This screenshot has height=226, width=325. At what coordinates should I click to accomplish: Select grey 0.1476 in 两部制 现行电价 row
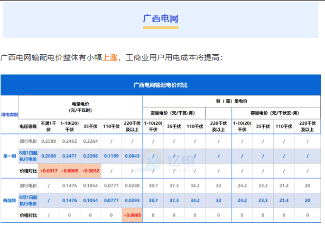(x=69, y=186)
